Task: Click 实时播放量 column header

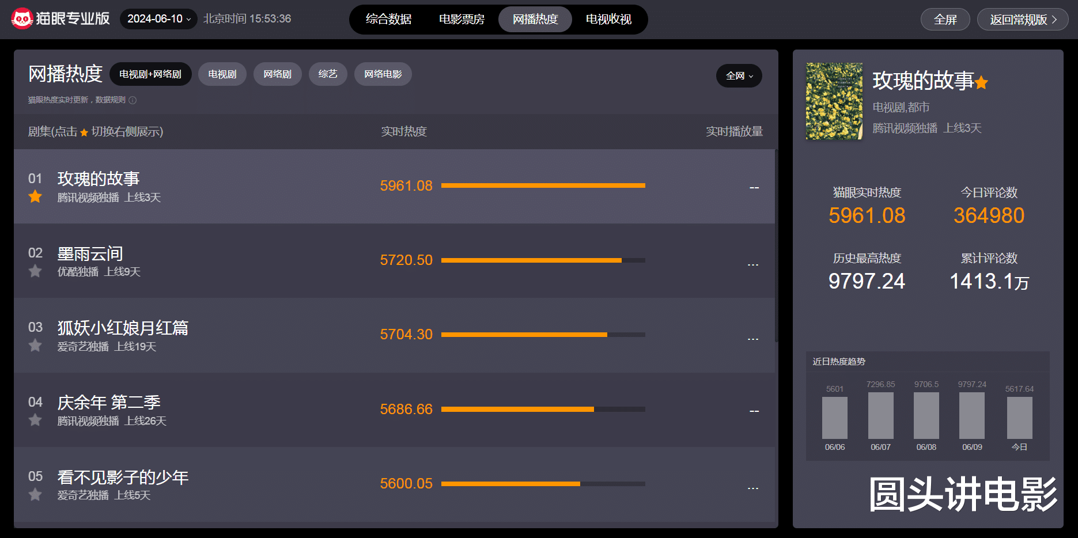Action: [x=734, y=131]
